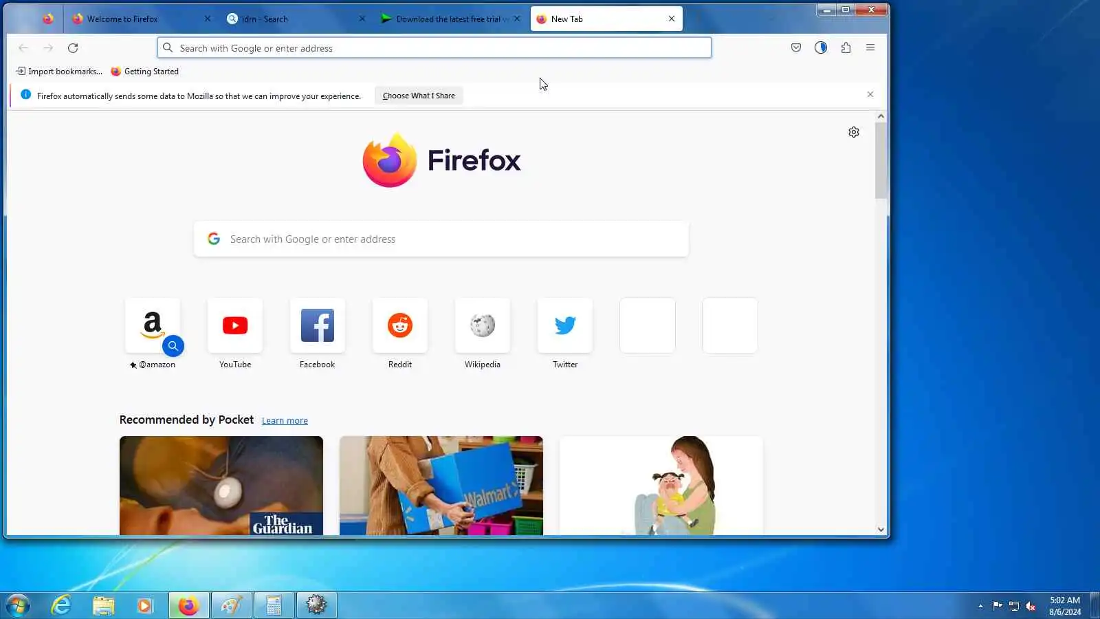Open Calculator from the taskbar
Screen dimensions: 1100x619
tap(274, 606)
